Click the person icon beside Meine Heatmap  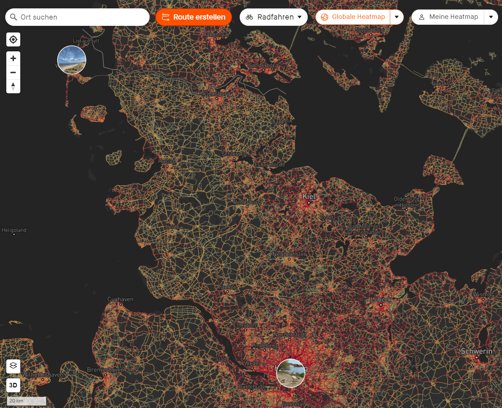pos(422,17)
